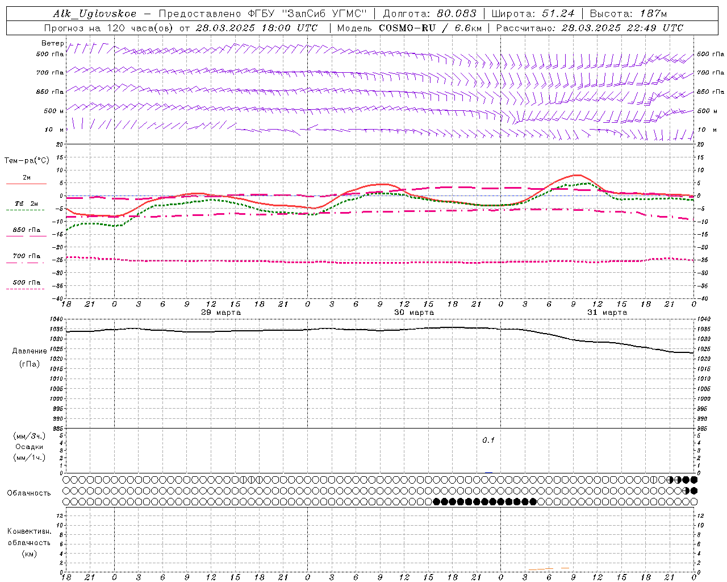Click the 'Td 2м' dew point legend entry

click(26, 203)
